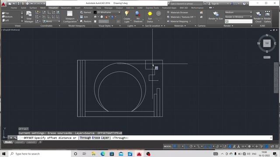
Task: Click the Restore viewports button
Action: pos(86,21)
